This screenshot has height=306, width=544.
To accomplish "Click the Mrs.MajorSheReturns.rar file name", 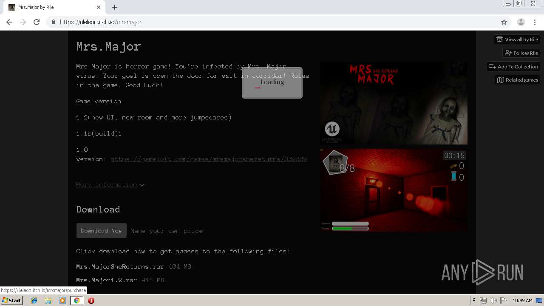I will coord(120,267).
